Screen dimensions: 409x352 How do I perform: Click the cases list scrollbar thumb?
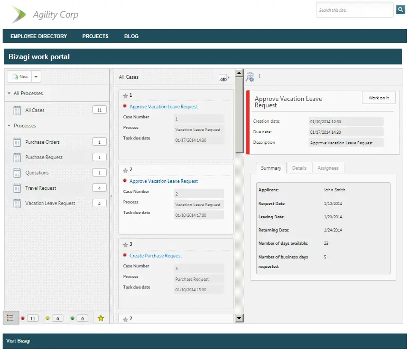point(239,115)
